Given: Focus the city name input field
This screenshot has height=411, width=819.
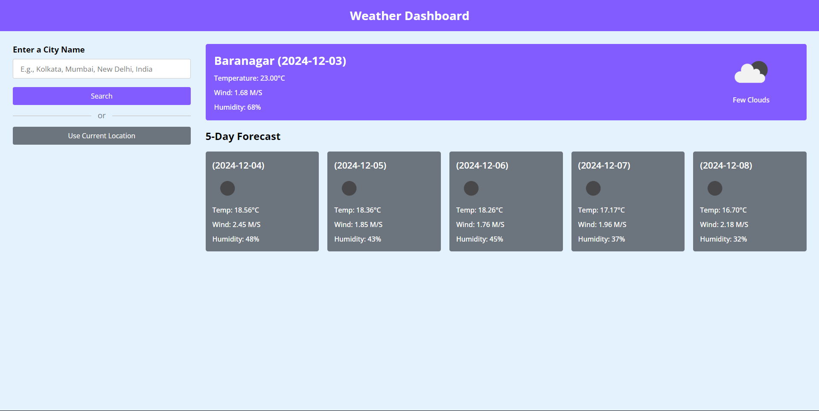Looking at the screenshot, I should (x=102, y=69).
